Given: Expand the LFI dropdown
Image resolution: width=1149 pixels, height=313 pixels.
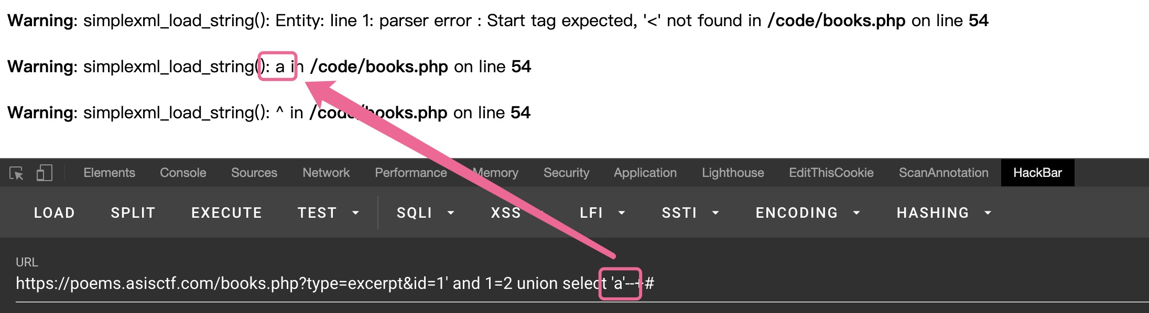Looking at the screenshot, I should coord(602,213).
